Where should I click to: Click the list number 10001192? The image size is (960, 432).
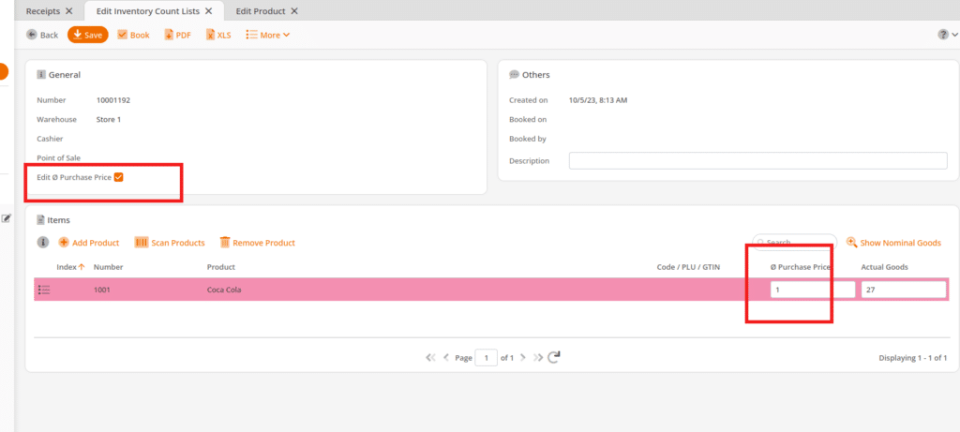point(113,99)
